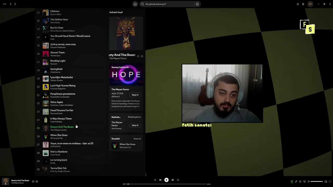Toggle repeat mode
333x187 pixels.
[x=178, y=180]
